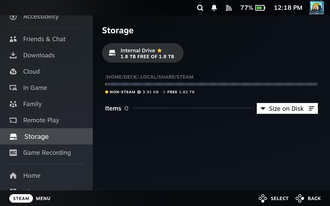
Task: Click the notifications bell icon
Action: pos(214,8)
